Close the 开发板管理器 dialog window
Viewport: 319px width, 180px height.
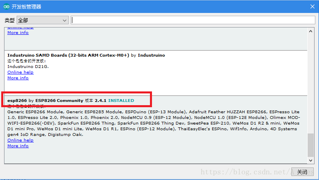tap(312, 6)
